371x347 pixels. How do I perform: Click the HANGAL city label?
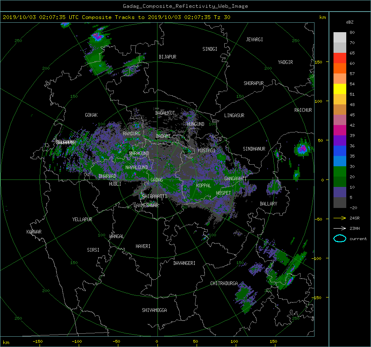coord(117,236)
